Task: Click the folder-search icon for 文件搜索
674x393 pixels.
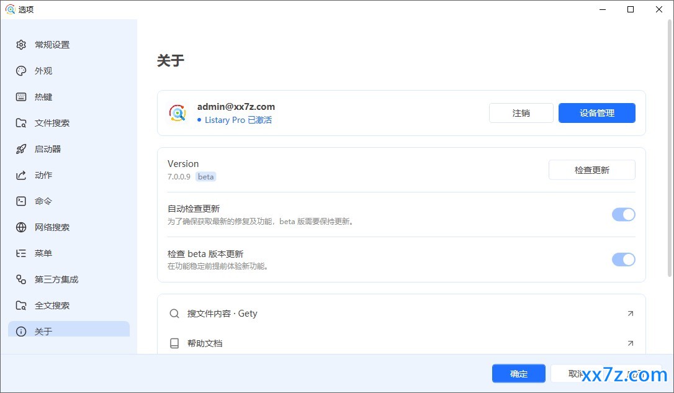Action: pos(21,123)
